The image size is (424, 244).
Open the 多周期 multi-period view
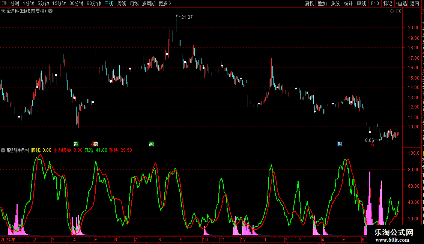click(149, 3)
